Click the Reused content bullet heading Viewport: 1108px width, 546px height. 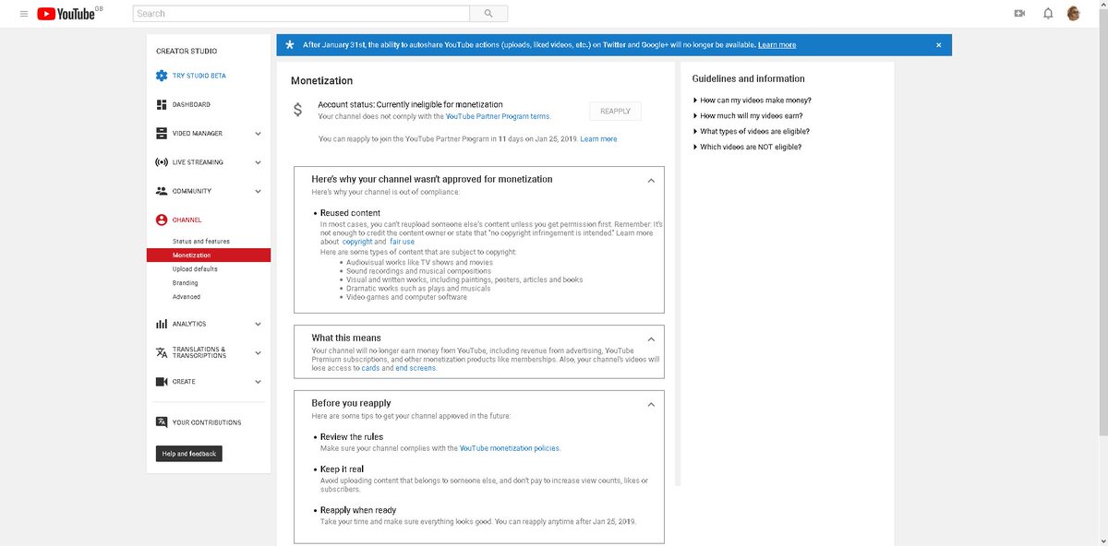pyautogui.click(x=350, y=213)
